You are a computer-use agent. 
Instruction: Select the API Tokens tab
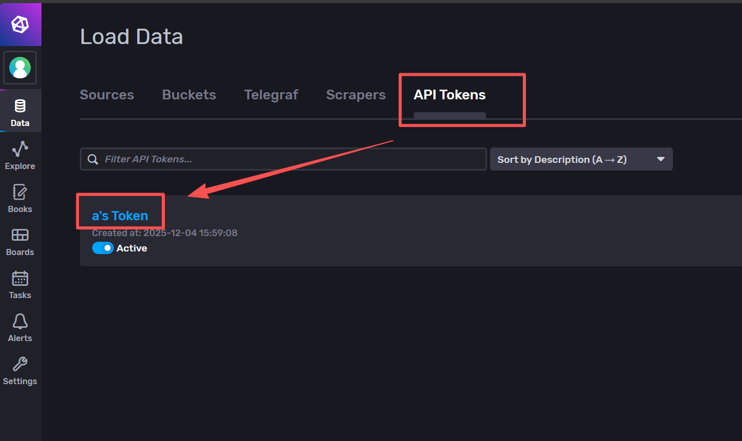(x=450, y=95)
